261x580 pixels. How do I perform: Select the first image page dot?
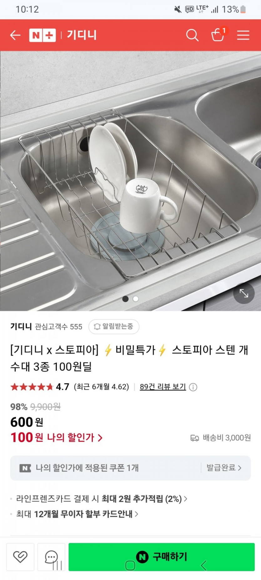[x=125, y=299]
